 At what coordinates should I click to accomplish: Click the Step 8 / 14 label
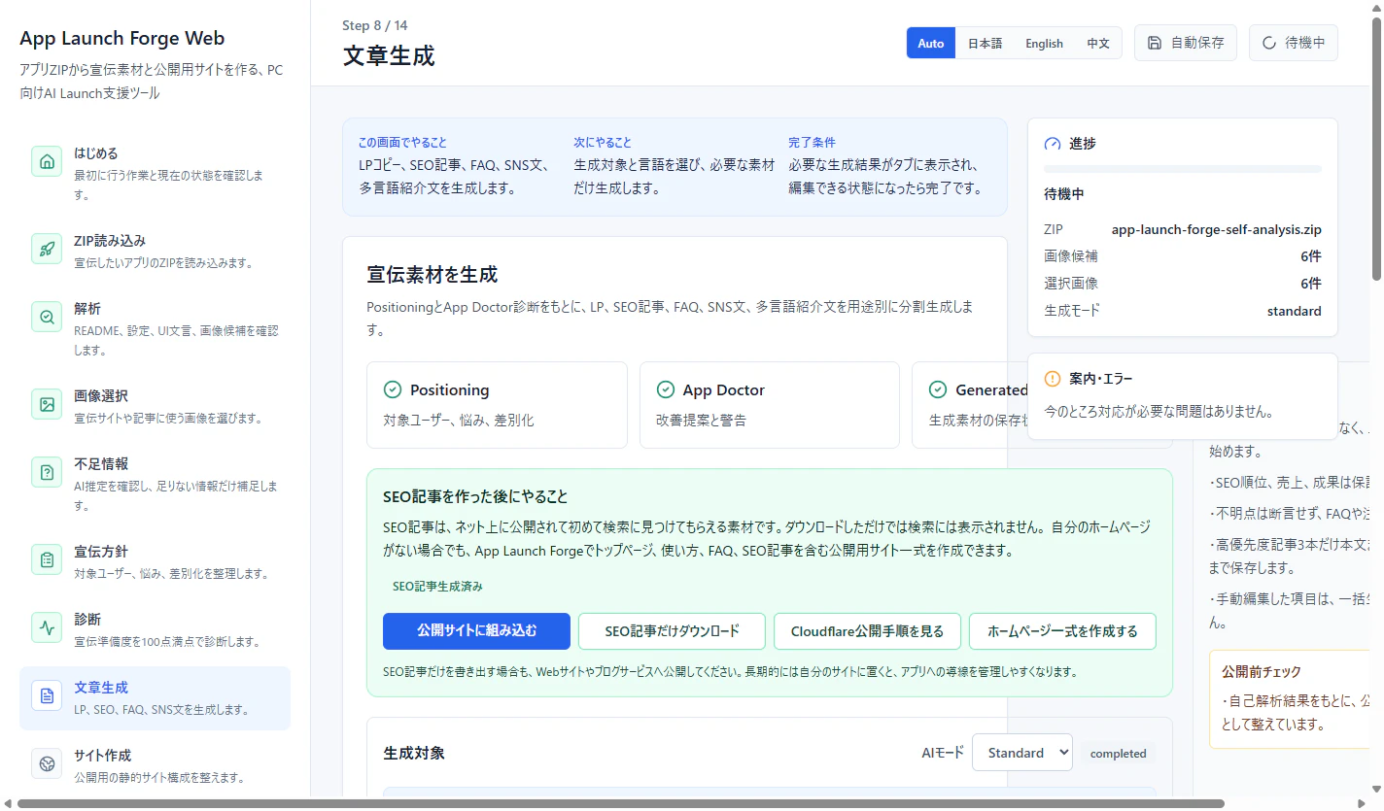(375, 25)
